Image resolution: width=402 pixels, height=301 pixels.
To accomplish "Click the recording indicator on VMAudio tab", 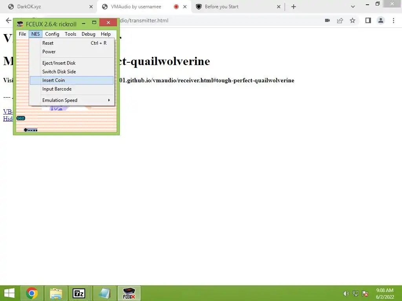I will click(176, 7).
